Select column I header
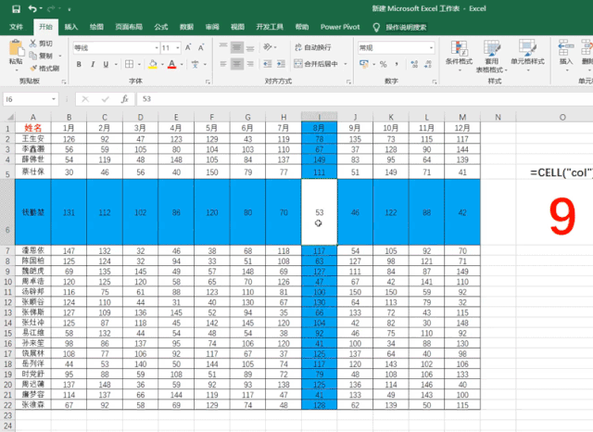The image size is (593, 432). point(319,117)
